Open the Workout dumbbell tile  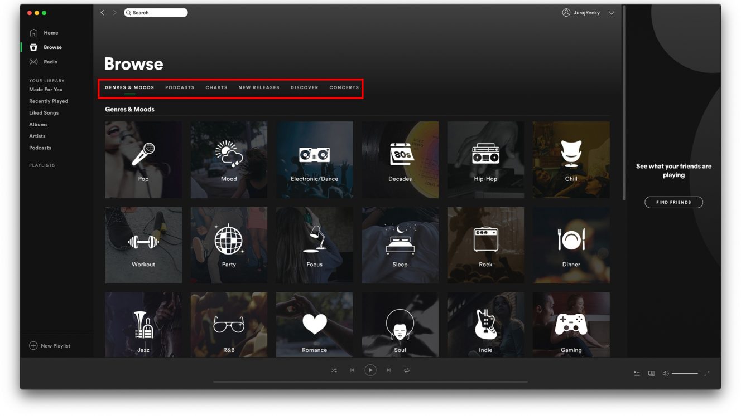(143, 245)
